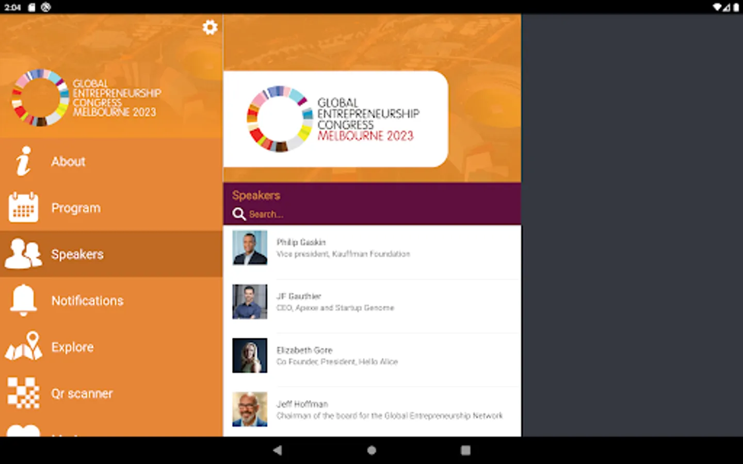Screen dimensions: 743x464
Task: Tap the Android recent apps square
Action: [x=465, y=450]
